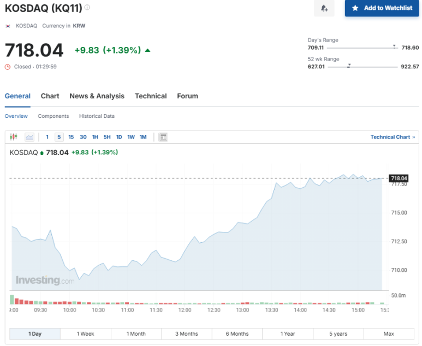Screen dimensions: 422x346
Task: Click the Day's Range slider marker
Action: click(394, 47)
